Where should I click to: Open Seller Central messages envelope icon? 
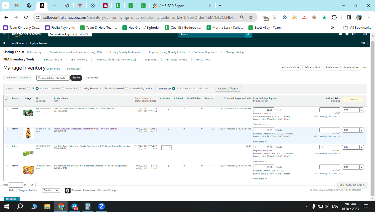coord(340,34)
